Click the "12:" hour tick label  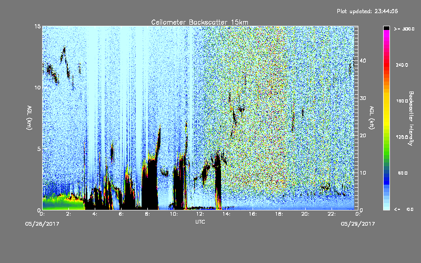[201, 214]
